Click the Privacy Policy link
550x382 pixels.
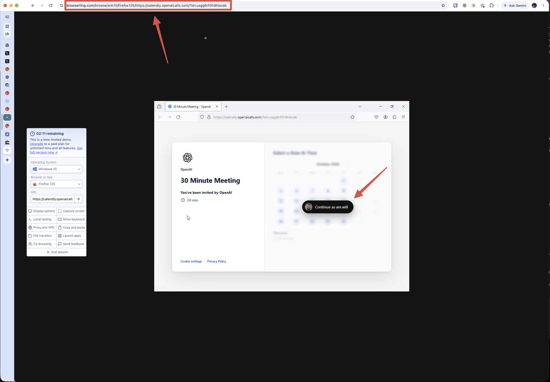pos(216,261)
